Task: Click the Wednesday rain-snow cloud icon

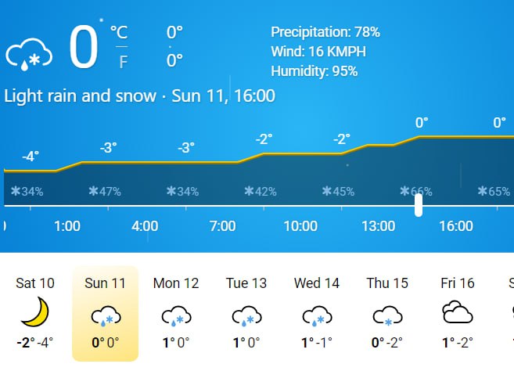Action: tap(317, 316)
